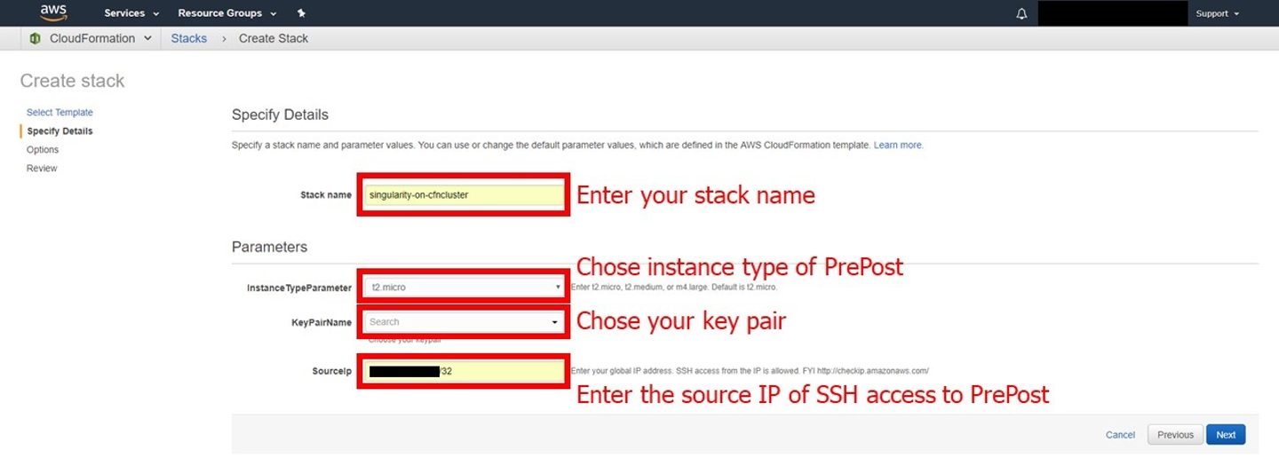1279x466 pixels.
Task: Click the Learn more link
Action: (x=898, y=145)
